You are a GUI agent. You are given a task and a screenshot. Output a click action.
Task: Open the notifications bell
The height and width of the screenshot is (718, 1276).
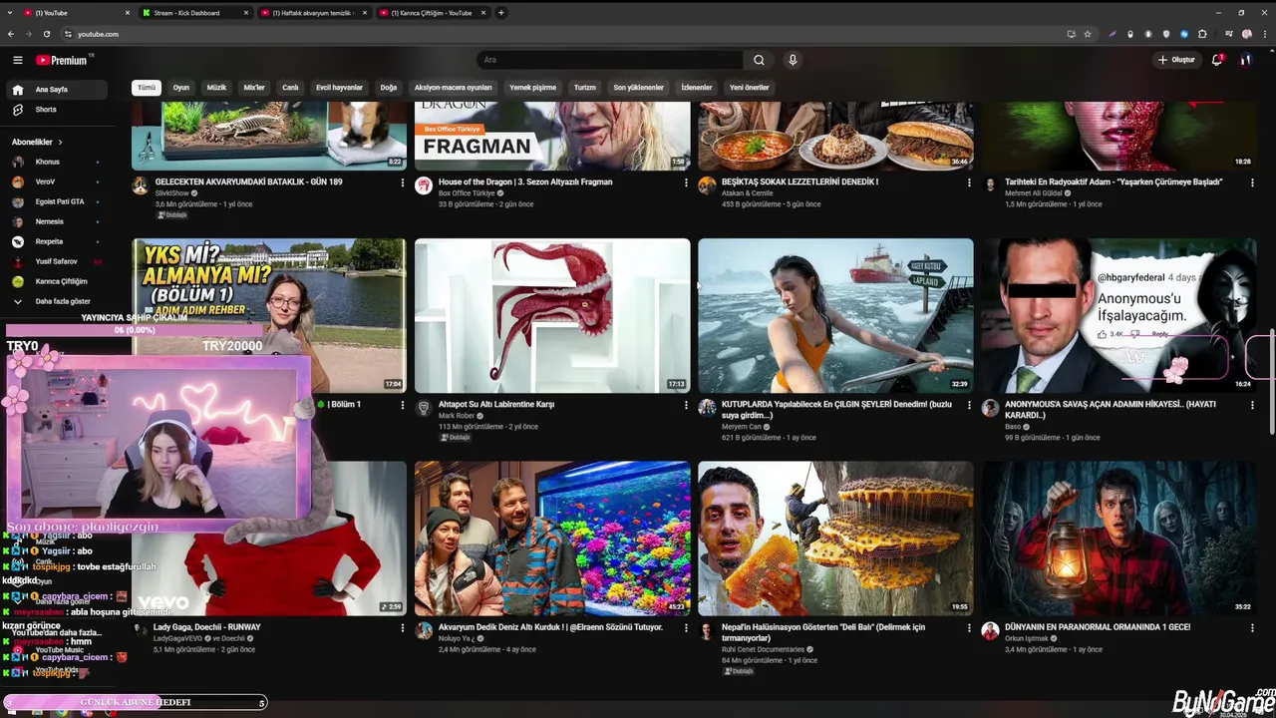[x=1216, y=60]
